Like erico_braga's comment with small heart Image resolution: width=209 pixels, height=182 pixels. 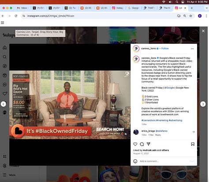194,132
